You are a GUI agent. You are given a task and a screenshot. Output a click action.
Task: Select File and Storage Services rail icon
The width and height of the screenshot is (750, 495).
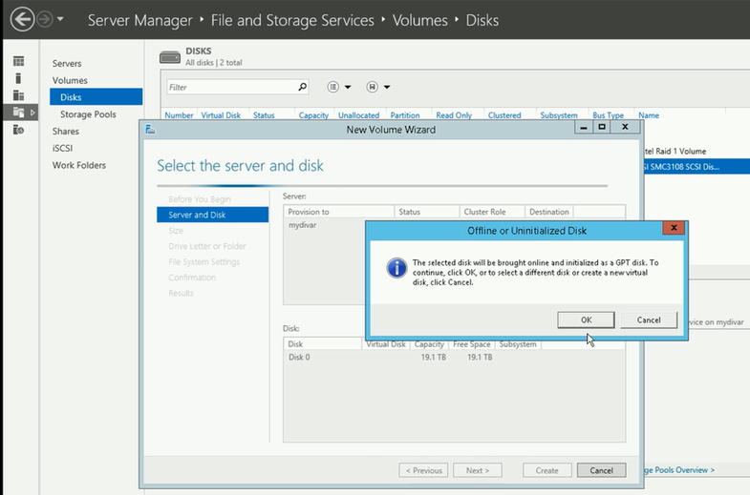point(18,113)
